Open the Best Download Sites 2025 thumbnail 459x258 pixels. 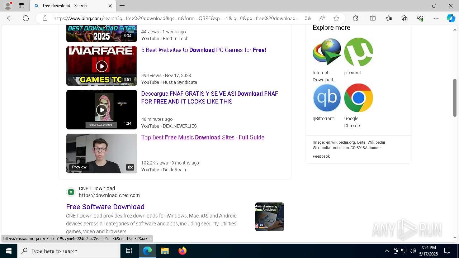tap(101, 34)
